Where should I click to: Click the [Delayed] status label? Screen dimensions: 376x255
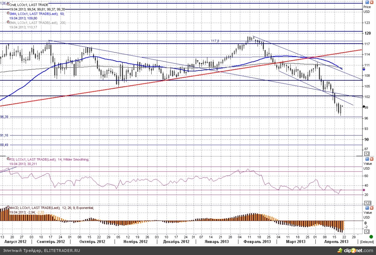click(x=367, y=241)
